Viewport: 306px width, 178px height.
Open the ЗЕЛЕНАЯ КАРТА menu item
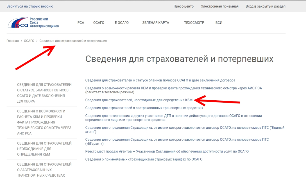click(156, 23)
